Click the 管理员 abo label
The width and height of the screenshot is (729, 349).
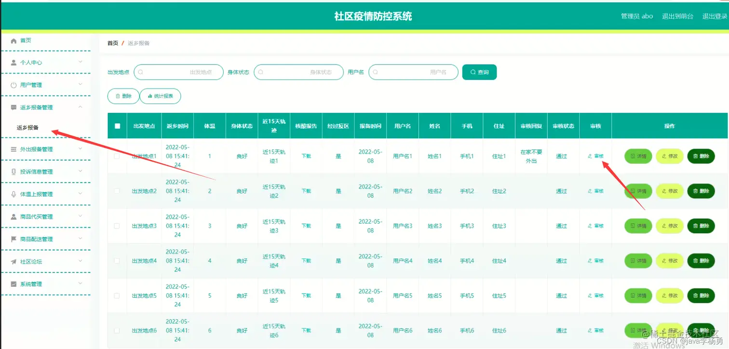pyautogui.click(x=637, y=16)
